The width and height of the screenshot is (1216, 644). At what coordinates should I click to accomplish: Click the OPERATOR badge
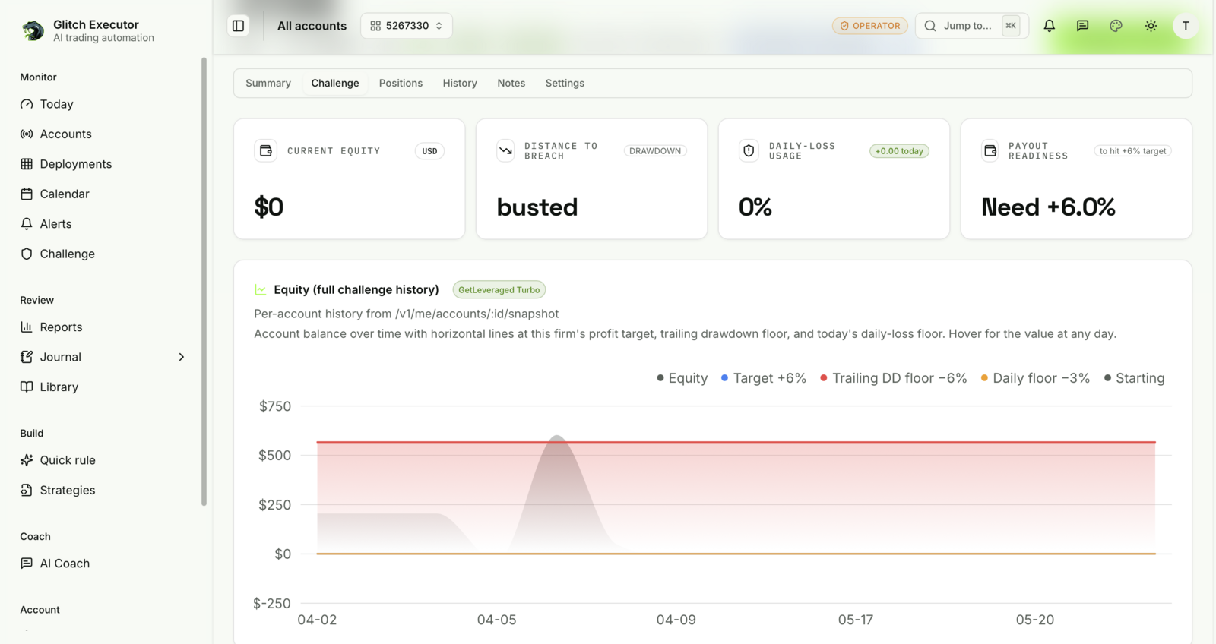tap(870, 26)
